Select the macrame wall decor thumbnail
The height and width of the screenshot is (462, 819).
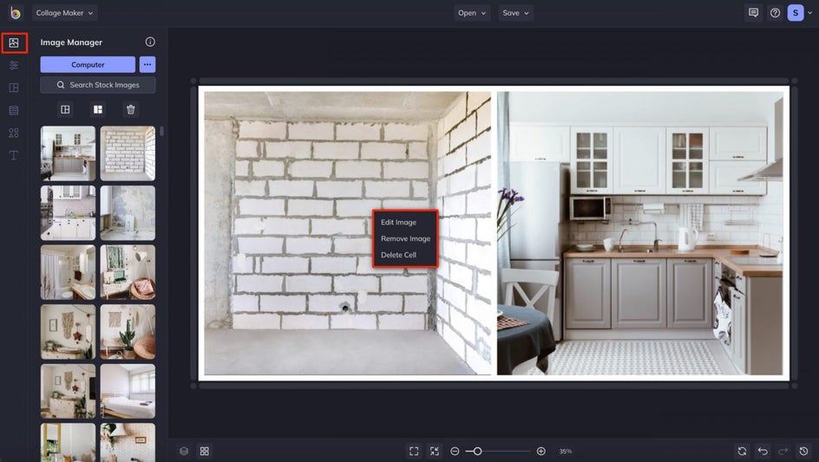pyautogui.click(x=68, y=331)
